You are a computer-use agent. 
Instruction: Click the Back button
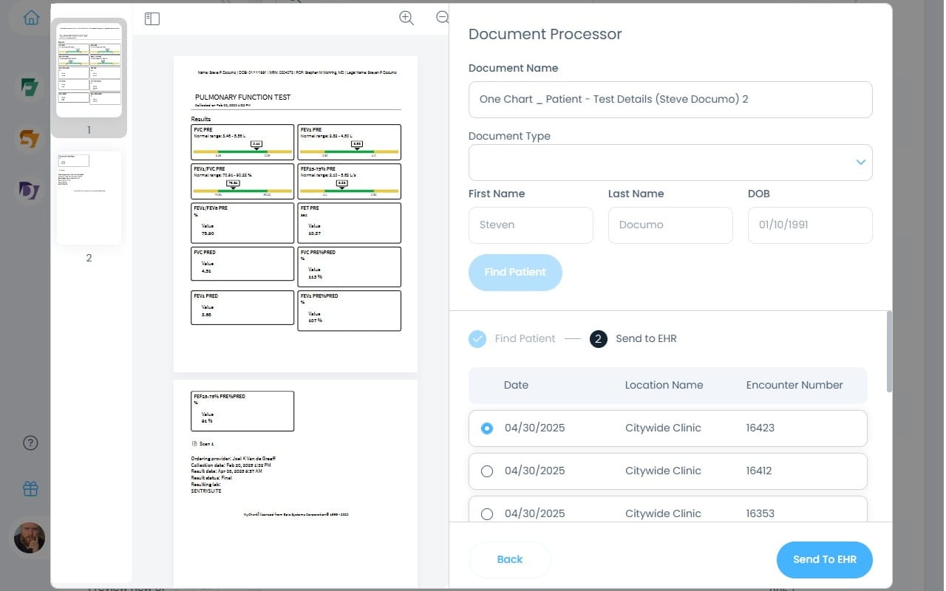coord(509,560)
